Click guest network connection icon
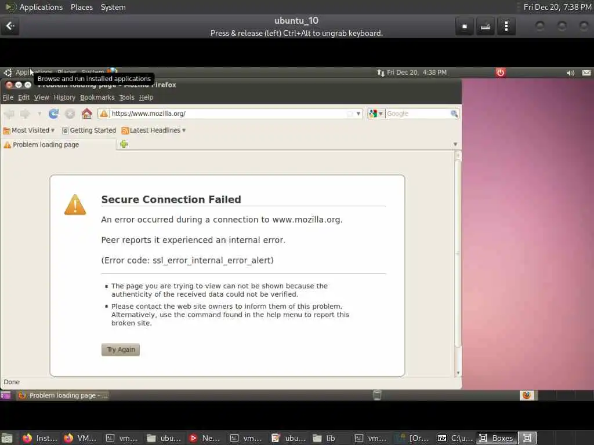 pyautogui.click(x=381, y=72)
